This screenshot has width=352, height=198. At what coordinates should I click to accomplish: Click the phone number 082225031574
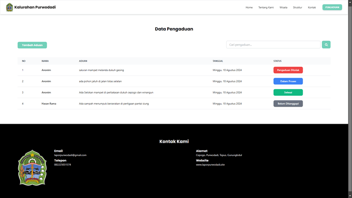coord(62,164)
